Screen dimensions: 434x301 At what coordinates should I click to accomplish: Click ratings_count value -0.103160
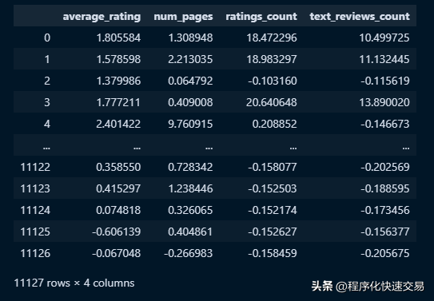273,81
